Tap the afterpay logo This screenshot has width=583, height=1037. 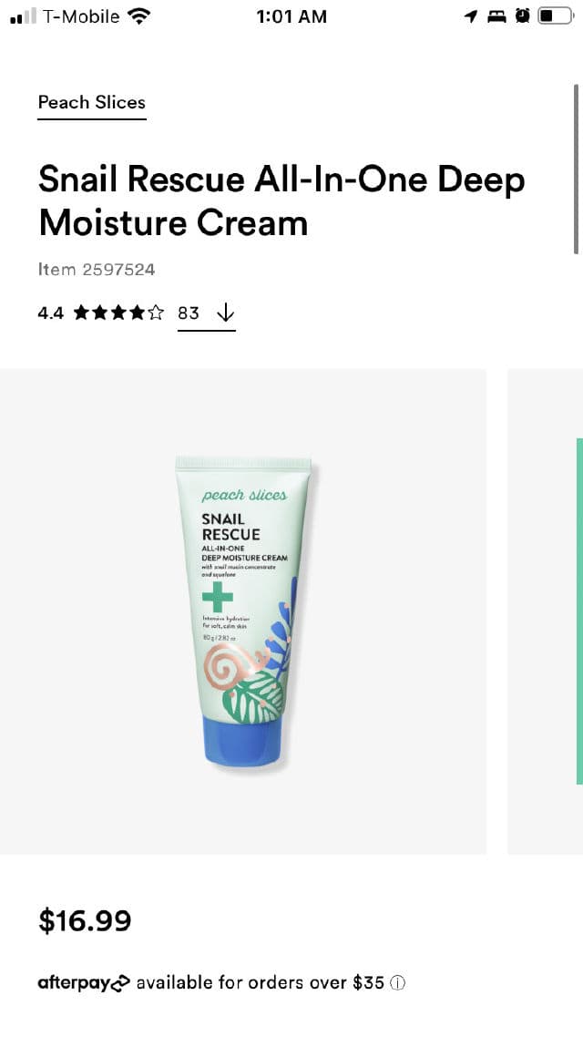[84, 982]
